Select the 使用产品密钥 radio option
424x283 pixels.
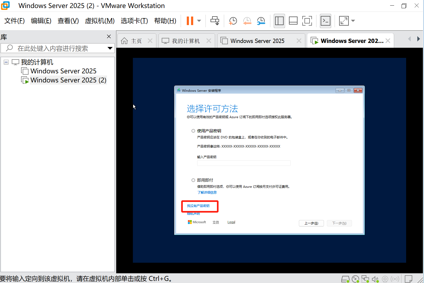[x=193, y=131]
